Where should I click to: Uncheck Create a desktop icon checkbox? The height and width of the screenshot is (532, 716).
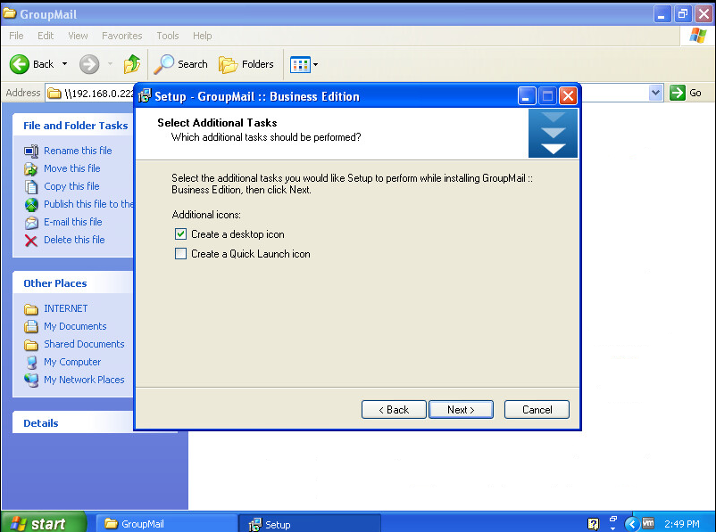point(181,234)
